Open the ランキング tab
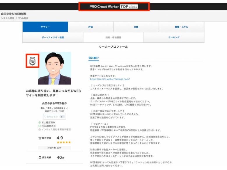The image size is (227, 170). tap(174, 37)
